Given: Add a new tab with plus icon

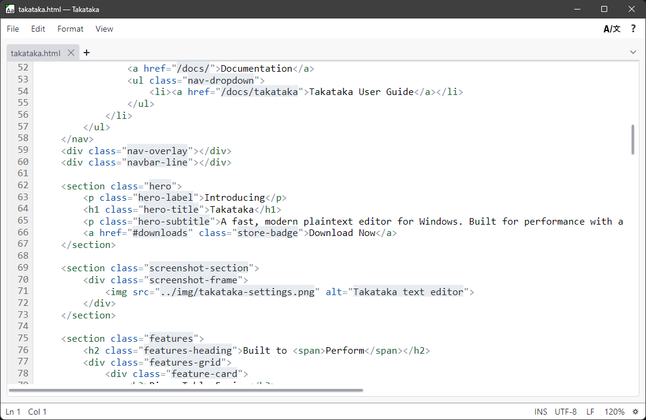Looking at the screenshot, I should click(x=87, y=53).
